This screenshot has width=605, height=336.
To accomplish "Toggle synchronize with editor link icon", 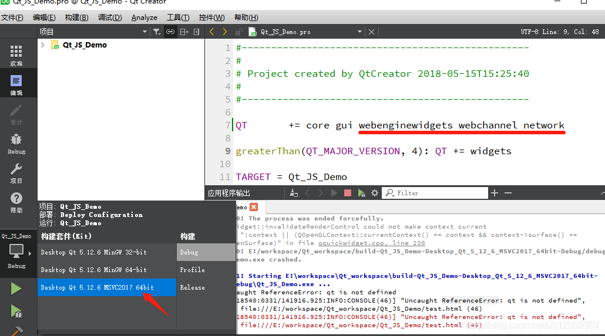I will pos(170,32).
